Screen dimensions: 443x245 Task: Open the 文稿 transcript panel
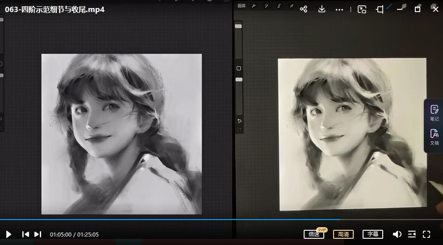(434, 137)
